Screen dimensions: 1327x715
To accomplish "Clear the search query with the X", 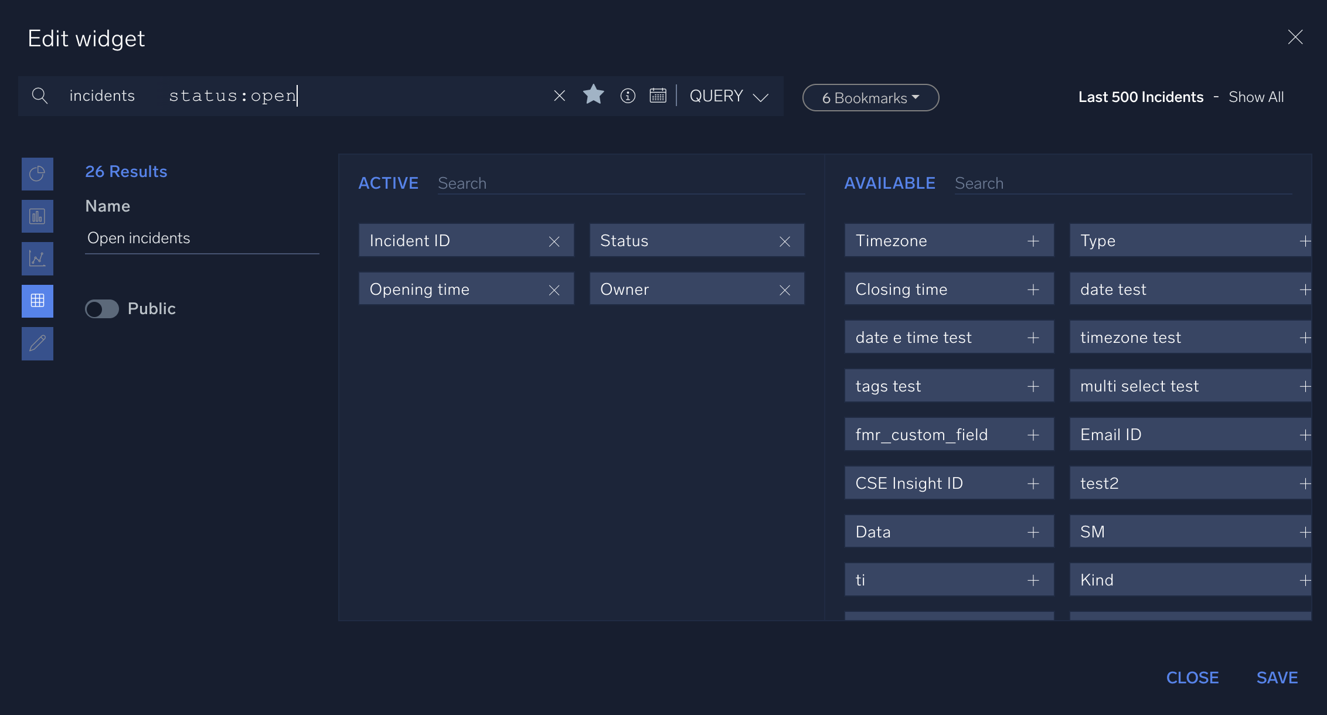I will coord(559,96).
